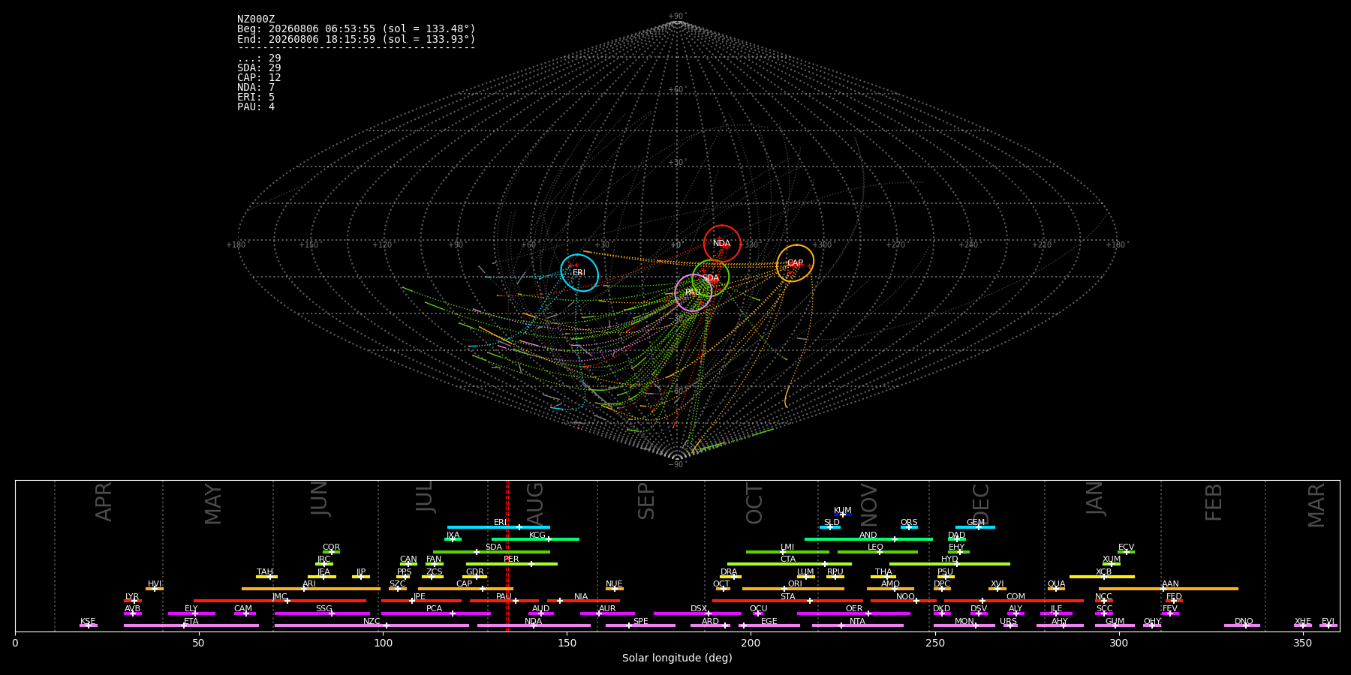Click the AND green shower bar

click(868, 539)
